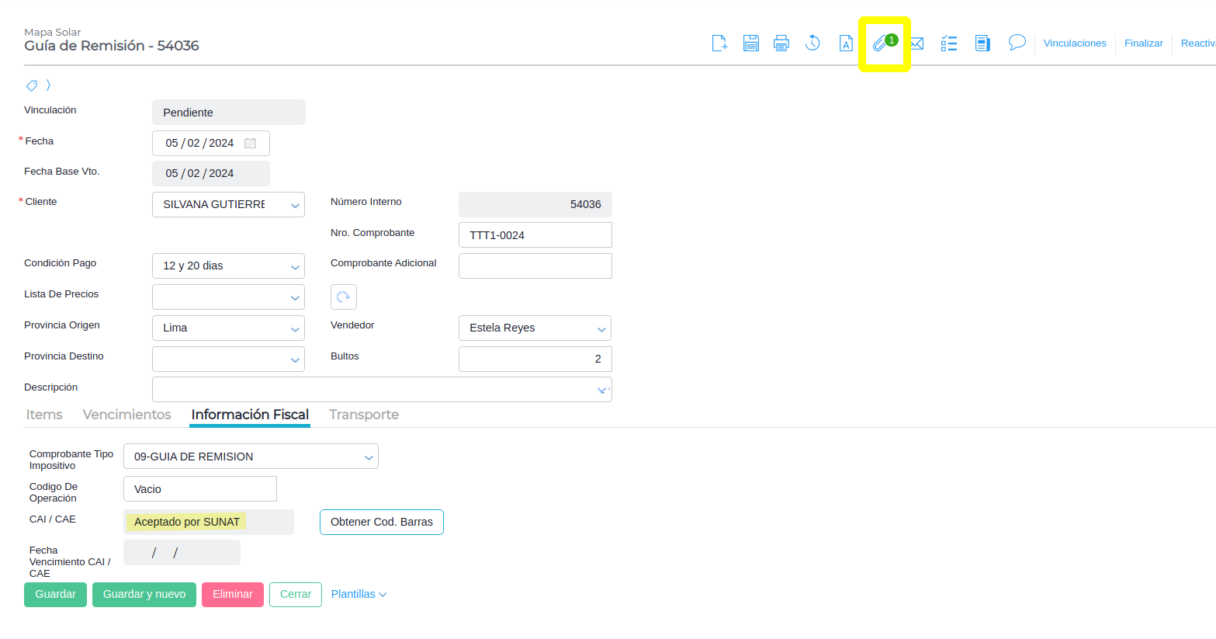
Task: Click the Reactivar link
Action: [1198, 43]
